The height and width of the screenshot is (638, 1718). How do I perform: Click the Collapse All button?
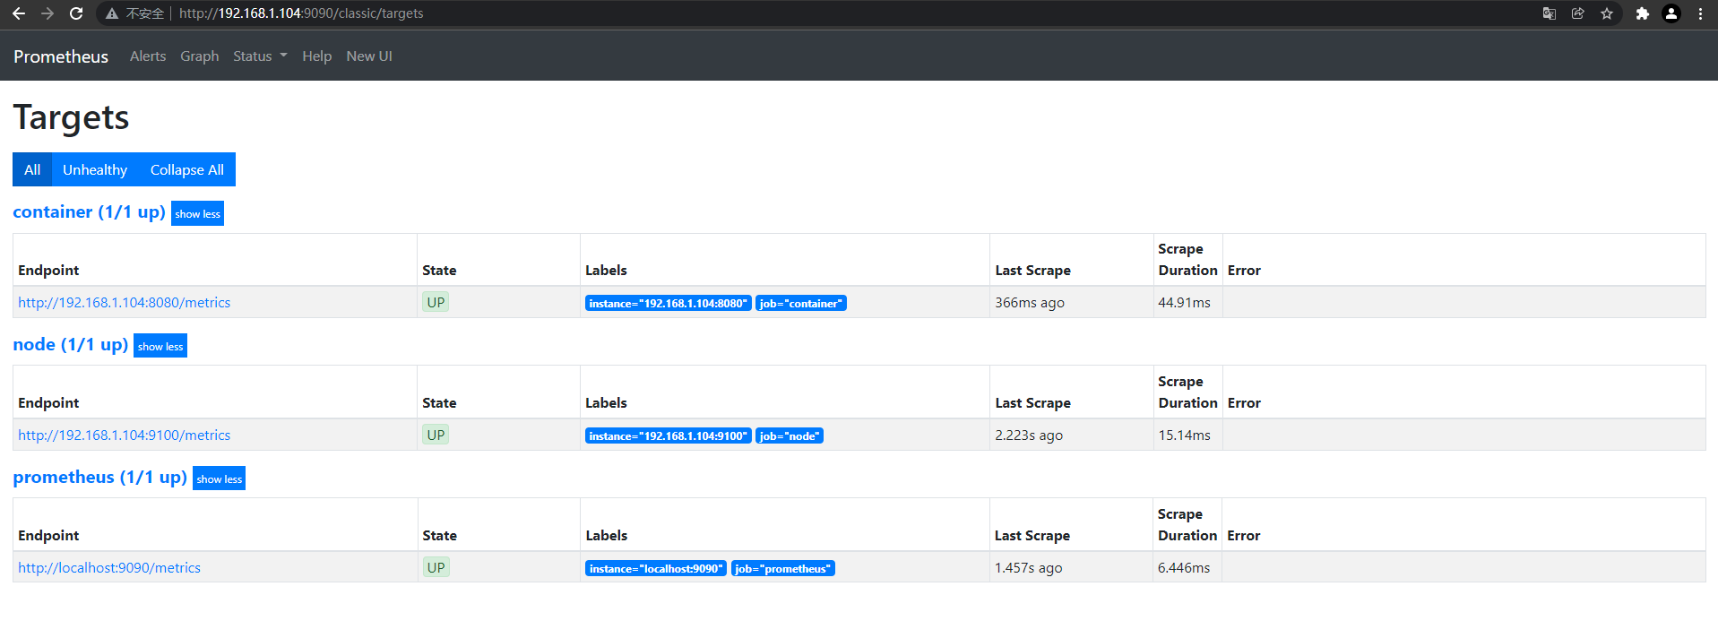tap(187, 169)
